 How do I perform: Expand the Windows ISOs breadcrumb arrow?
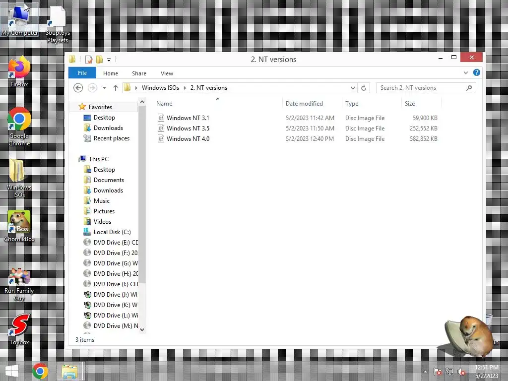point(185,88)
